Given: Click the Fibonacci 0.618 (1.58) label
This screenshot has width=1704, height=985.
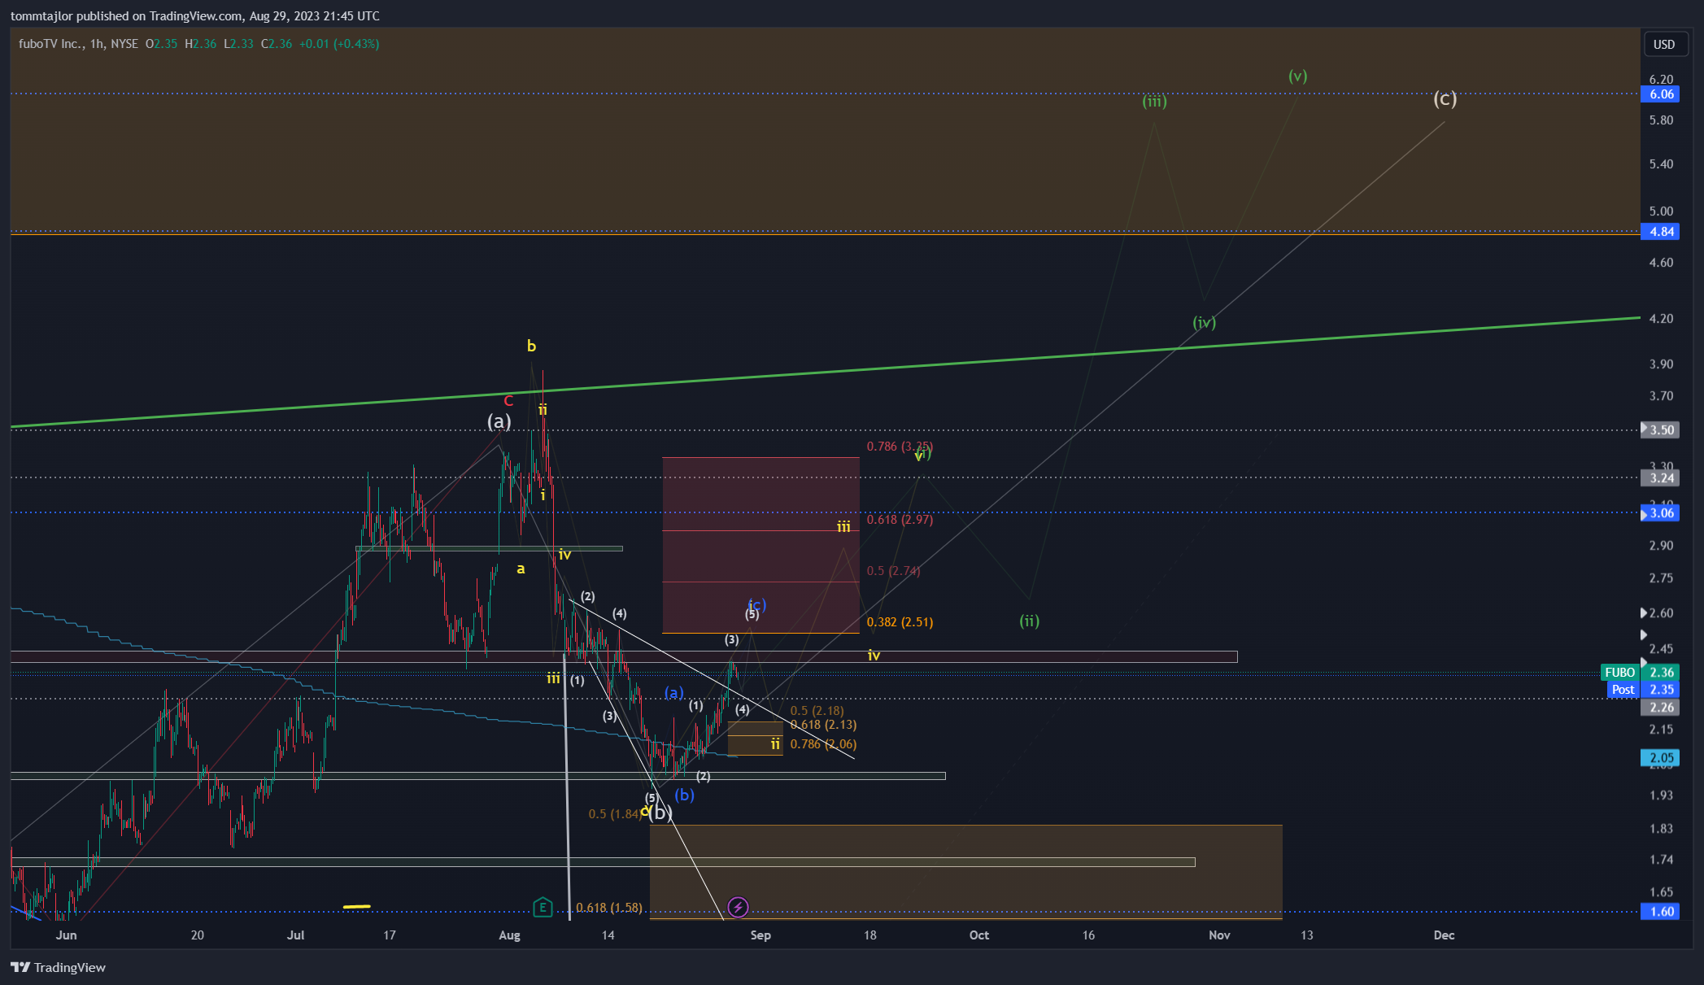Looking at the screenshot, I should click(x=609, y=908).
